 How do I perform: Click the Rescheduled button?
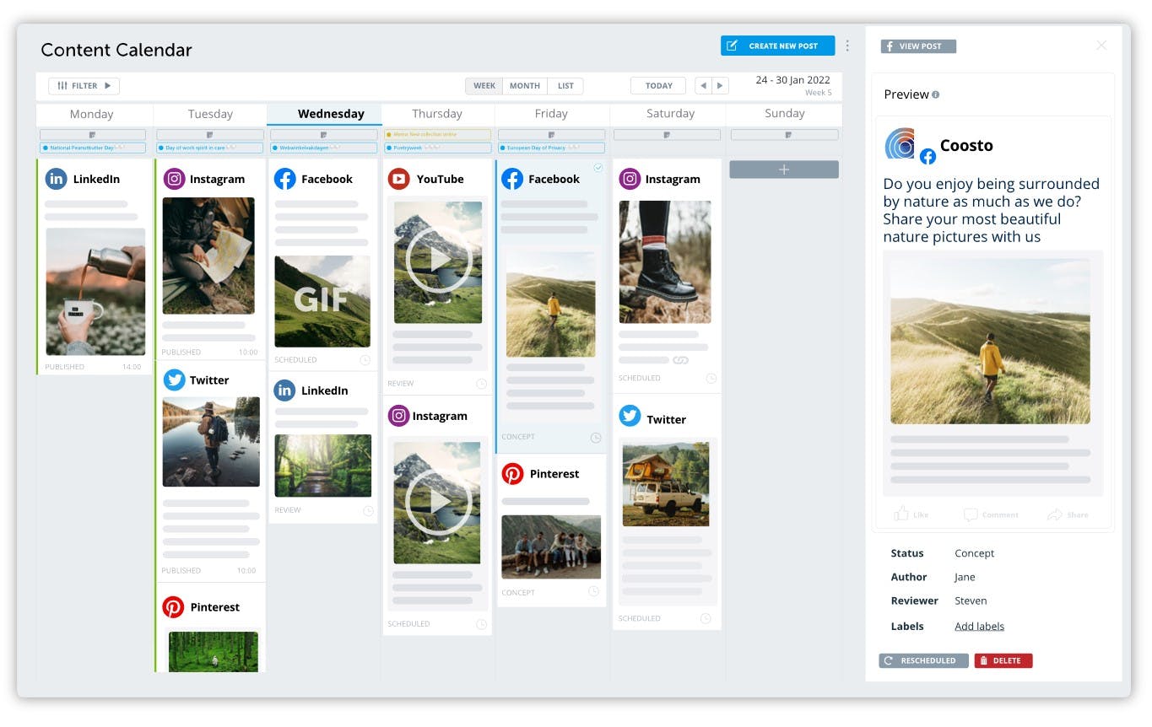point(922,661)
